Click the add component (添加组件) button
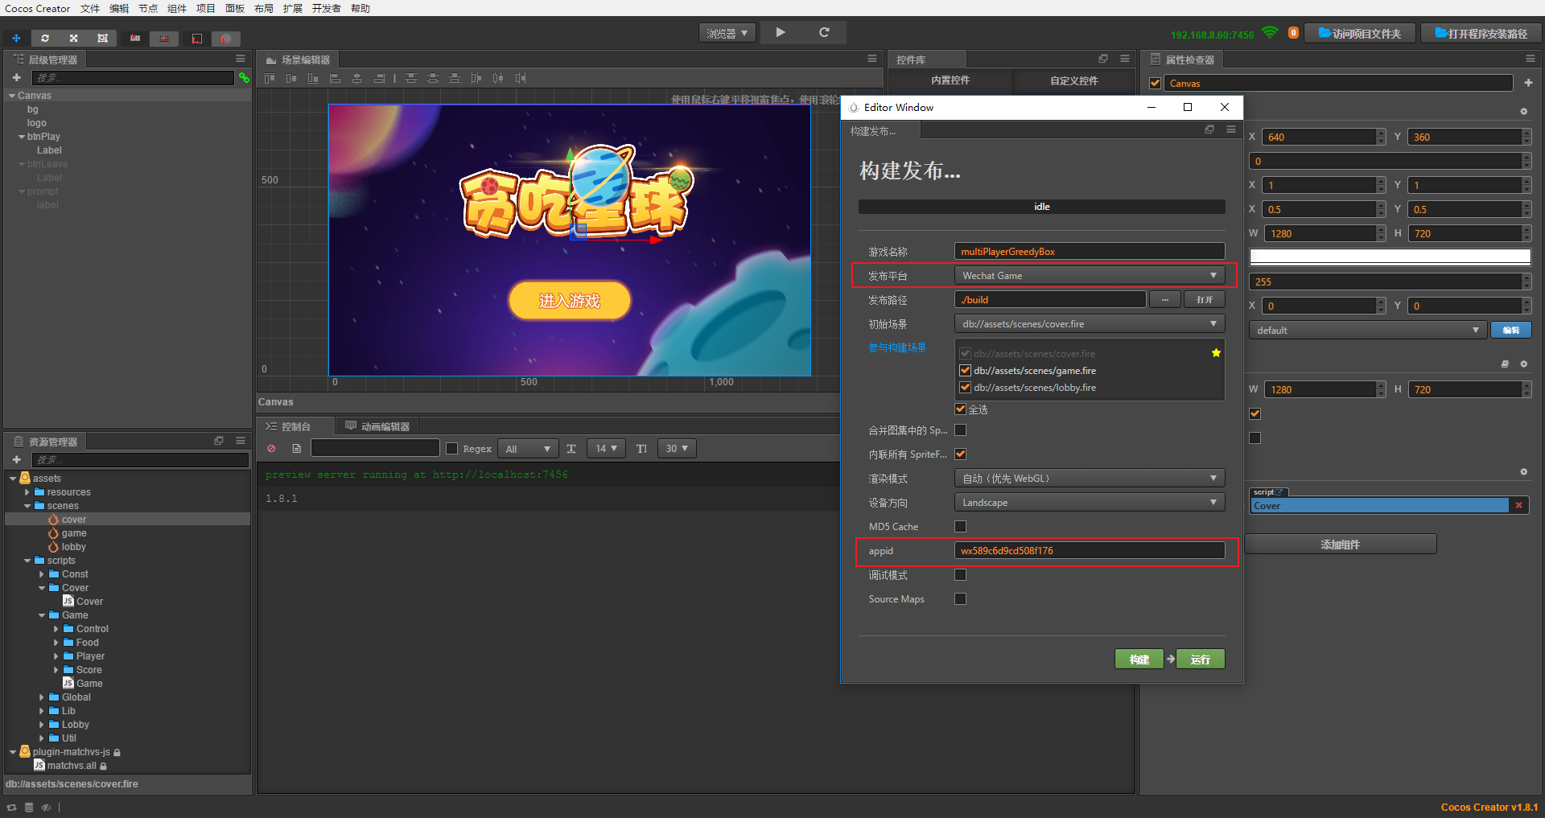 (x=1341, y=545)
